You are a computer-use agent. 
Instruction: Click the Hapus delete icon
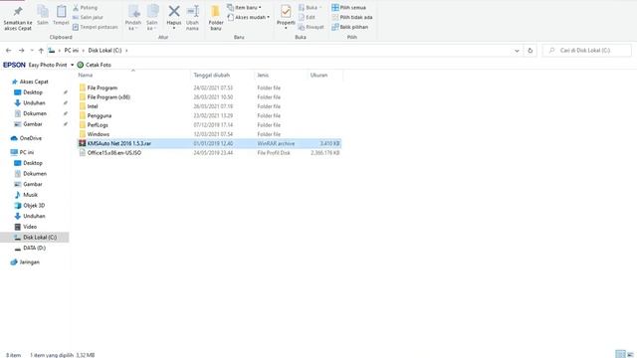point(174,11)
